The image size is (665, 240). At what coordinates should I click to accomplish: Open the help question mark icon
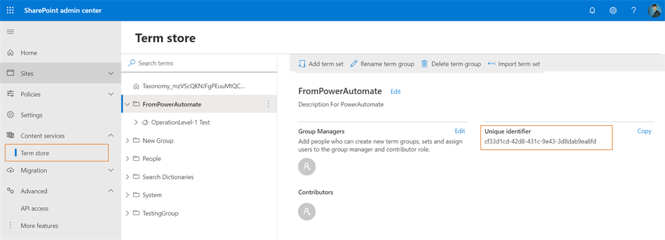[x=634, y=10]
